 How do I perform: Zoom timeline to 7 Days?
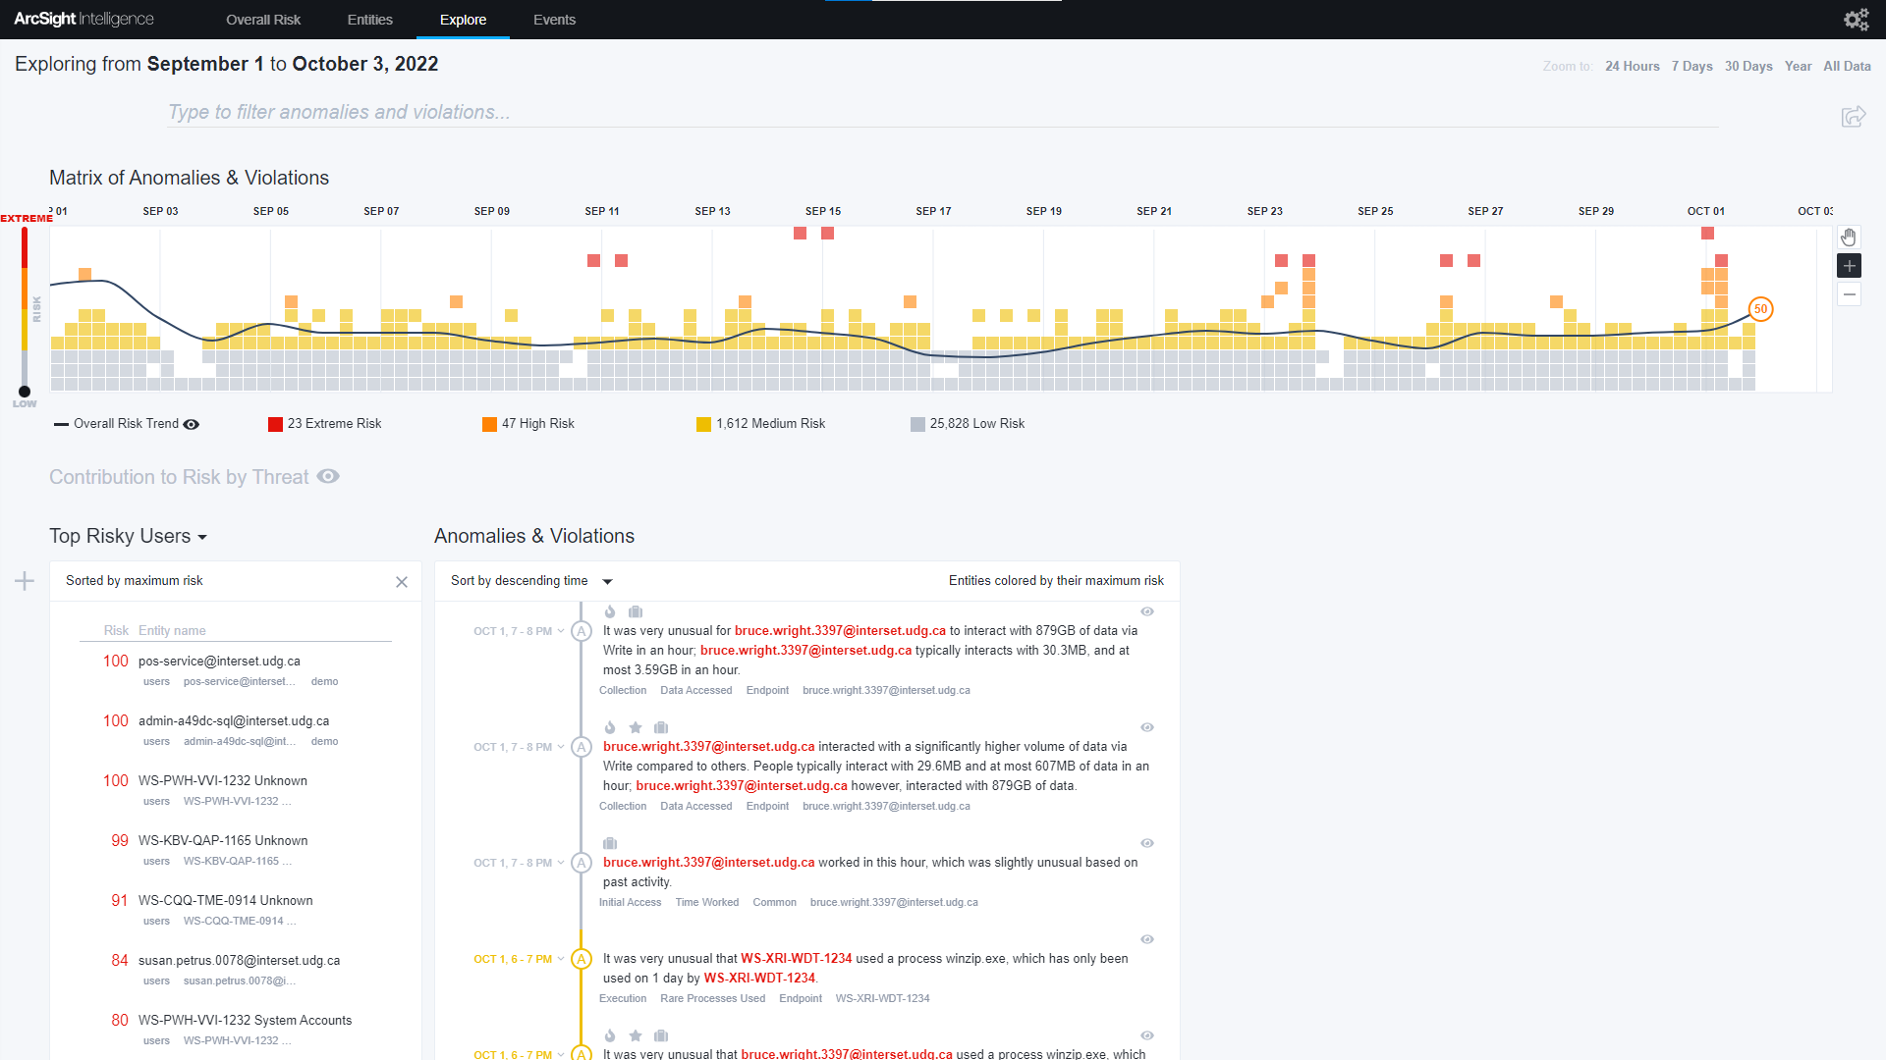click(x=1692, y=66)
